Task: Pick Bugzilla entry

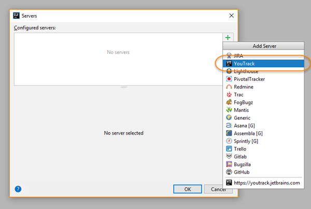Action: pyautogui.click(x=263, y=165)
